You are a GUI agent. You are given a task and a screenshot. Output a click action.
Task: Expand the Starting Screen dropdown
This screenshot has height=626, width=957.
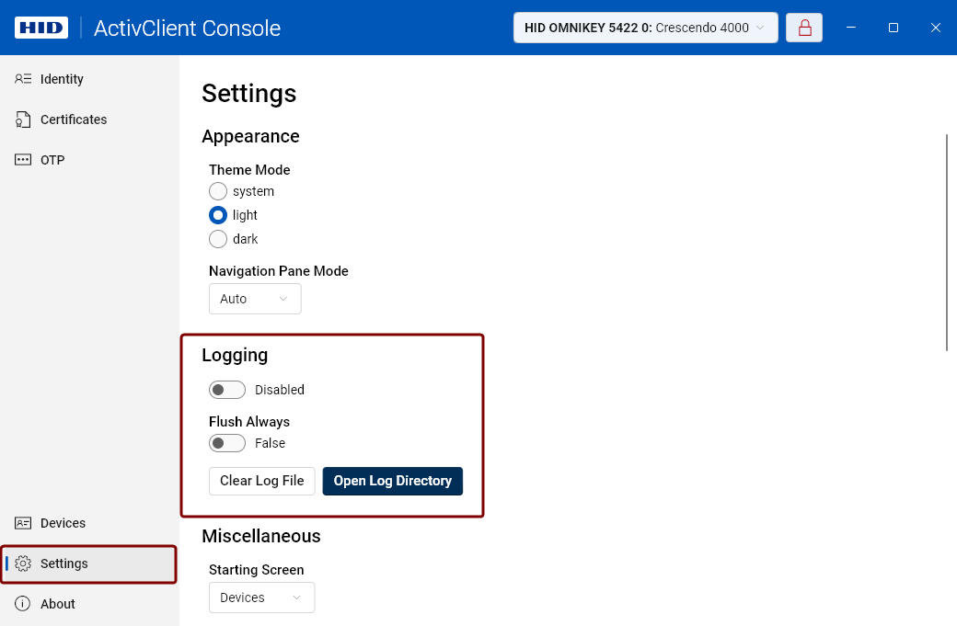[x=261, y=598]
